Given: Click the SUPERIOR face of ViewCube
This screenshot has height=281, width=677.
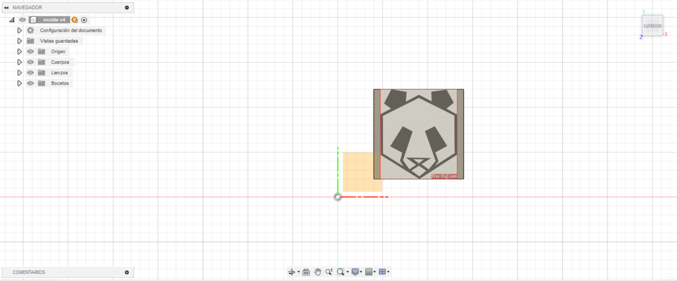Looking at the screenshot, I should point(652,26).
